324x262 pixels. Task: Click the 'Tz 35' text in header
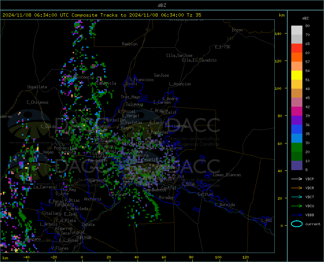(194, 15)
